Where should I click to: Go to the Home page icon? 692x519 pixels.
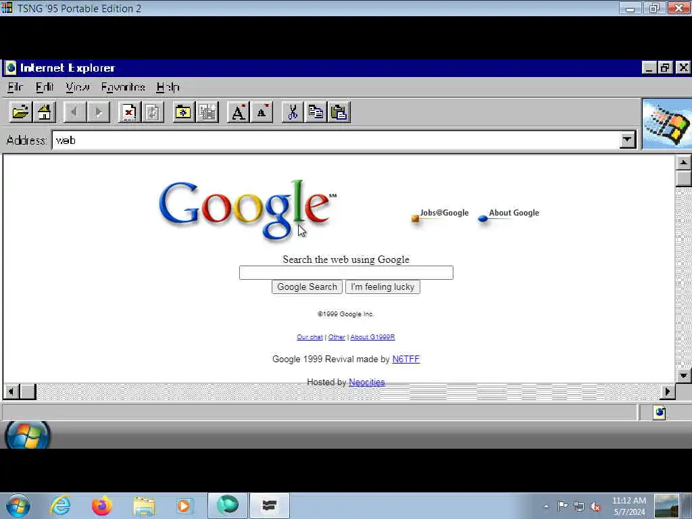44,112
